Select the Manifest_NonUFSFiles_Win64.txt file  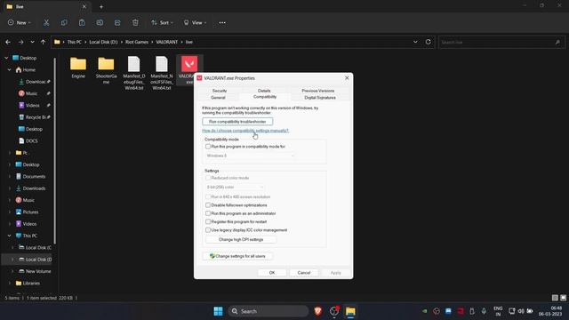162,73
